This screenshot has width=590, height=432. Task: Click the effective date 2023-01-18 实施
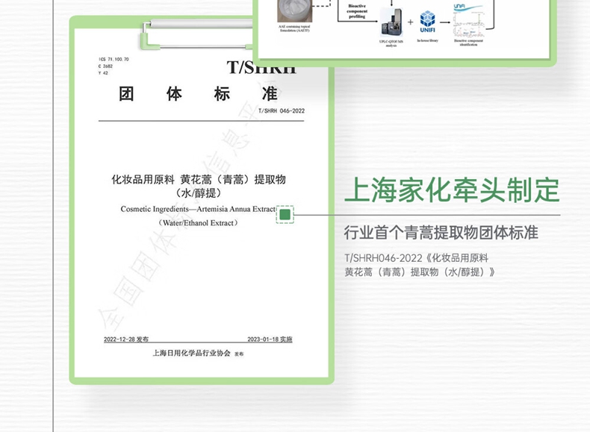point(270,339)
